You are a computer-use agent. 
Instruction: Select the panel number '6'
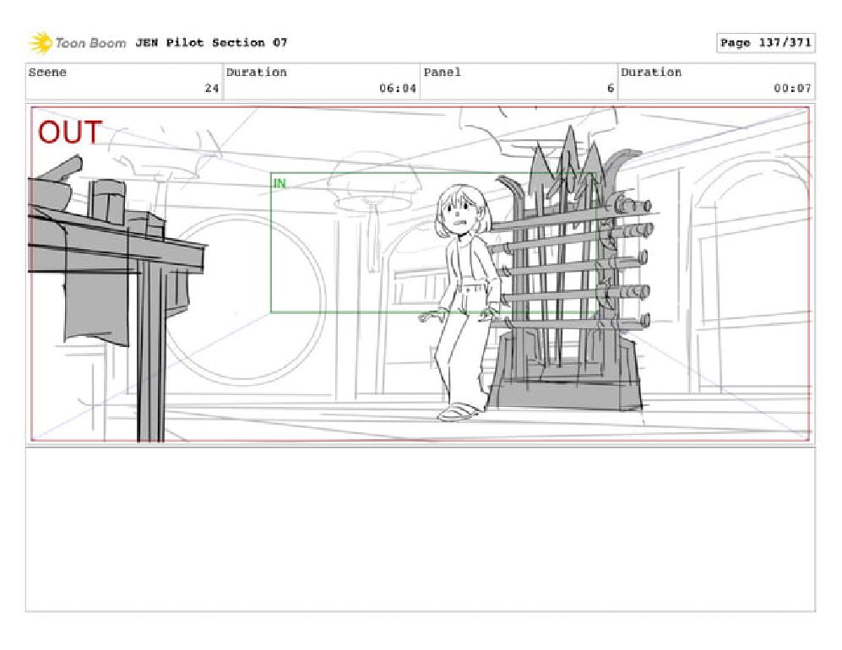[611, 88]
